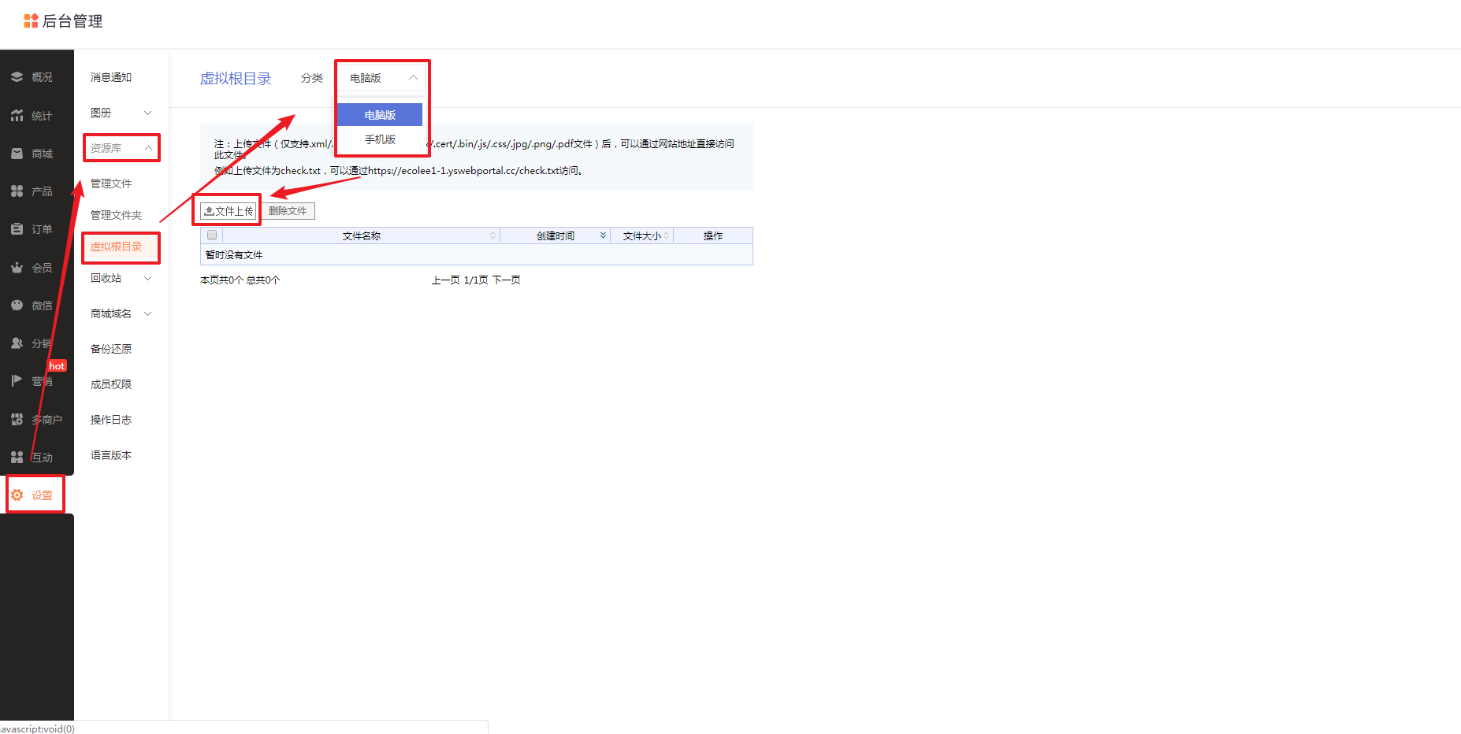Click the 统计 statistics chart icon
This screenshot has width=1461, height=734.
tap(17, 115)
